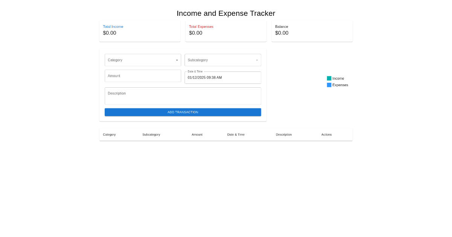Click the Subcategory dropdown arrow icon
This screenshot has width=452, height=237.
click(x=257, y=60)
